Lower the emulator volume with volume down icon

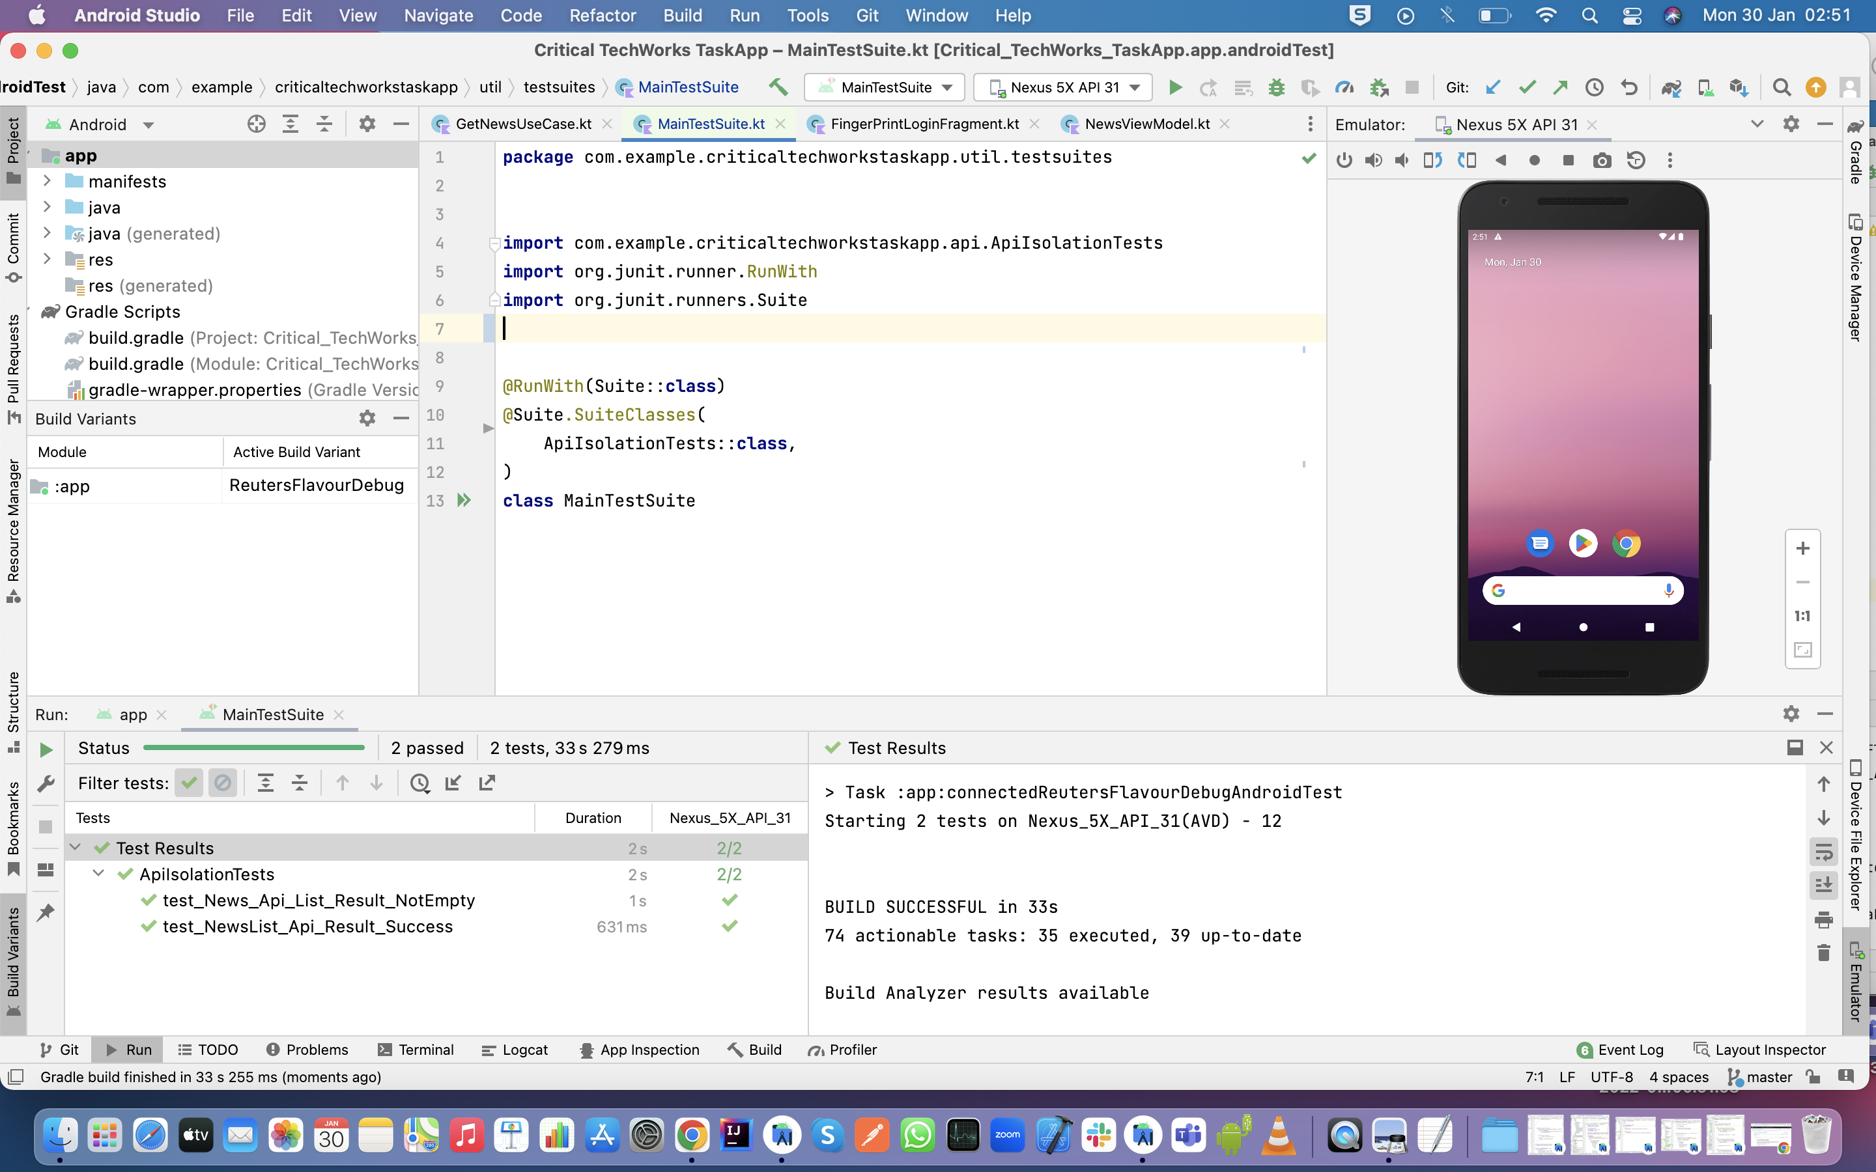tap(1403, 160)
